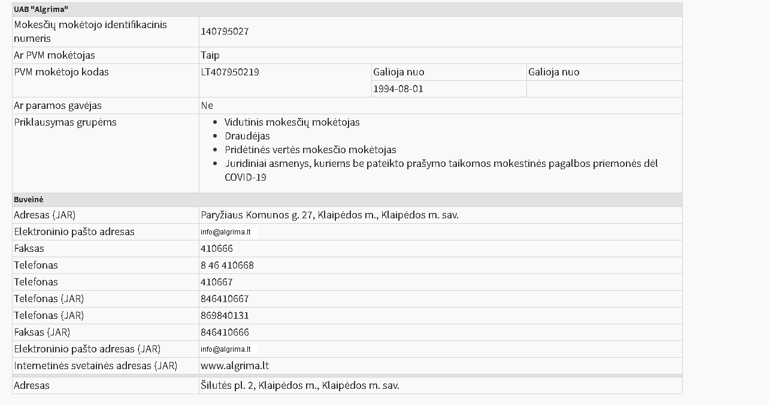Viewport: 769px width, 405px height.
Task: Click the fax number 410666
Action: point(217,249)
